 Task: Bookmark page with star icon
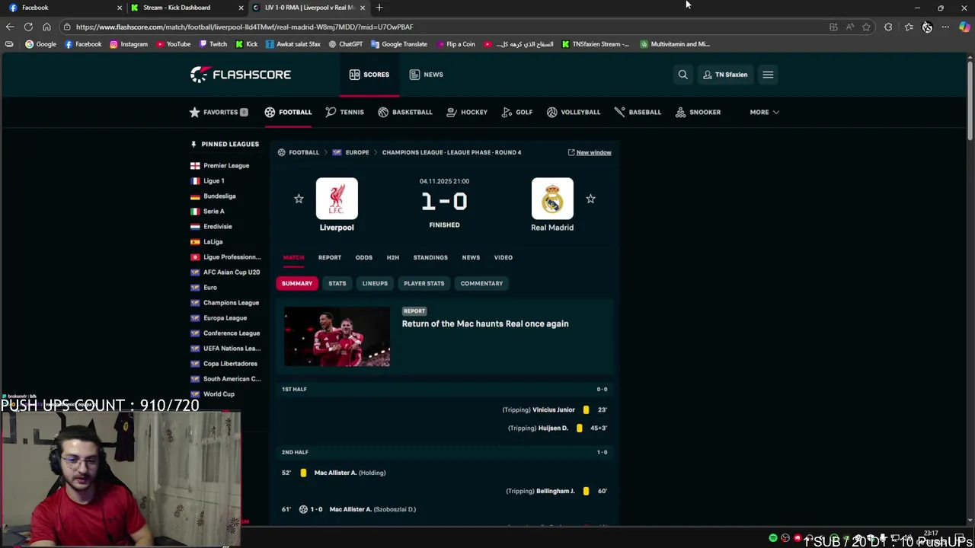coord(866,27)
